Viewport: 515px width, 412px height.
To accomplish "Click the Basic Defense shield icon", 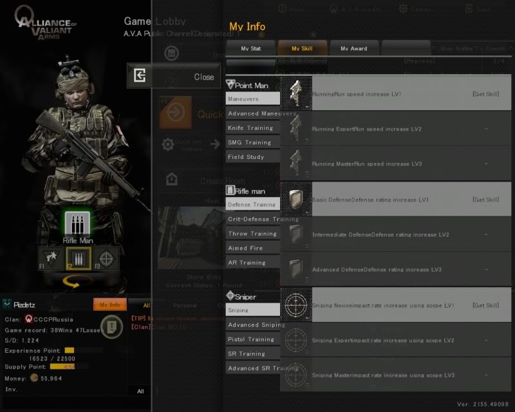I will point(296,199).
